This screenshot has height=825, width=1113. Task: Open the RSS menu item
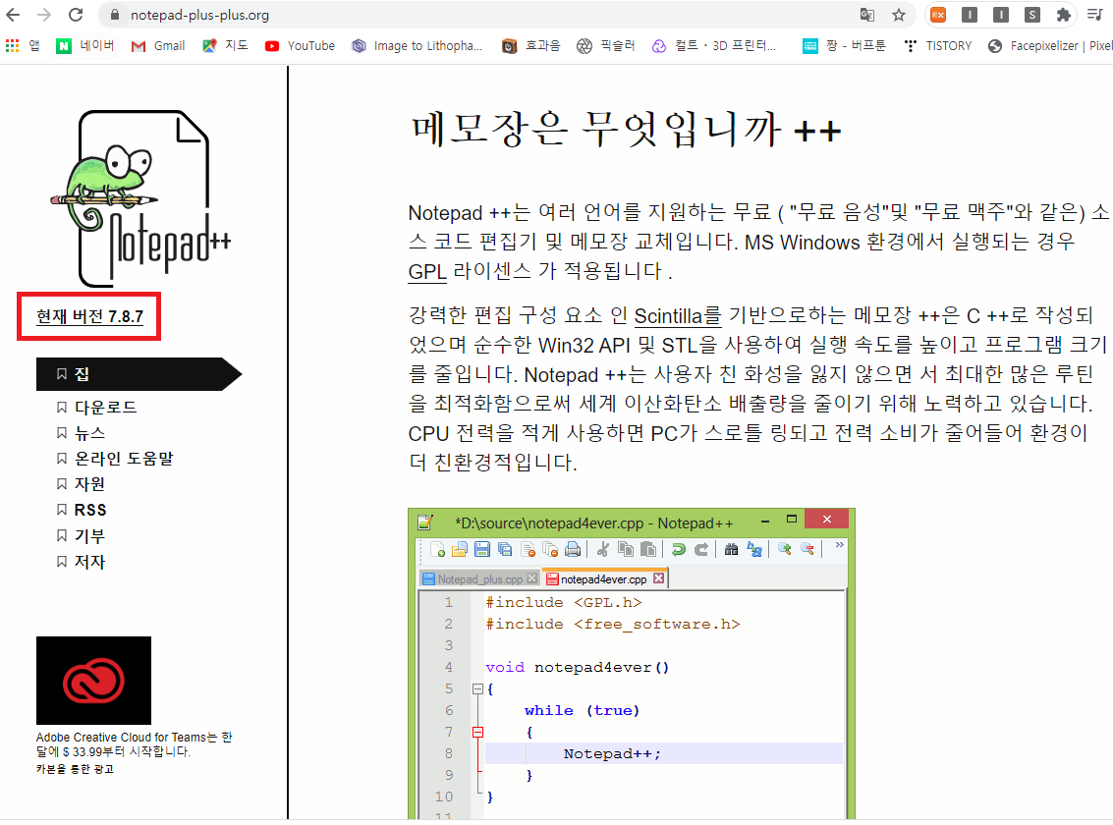point(90,510)
